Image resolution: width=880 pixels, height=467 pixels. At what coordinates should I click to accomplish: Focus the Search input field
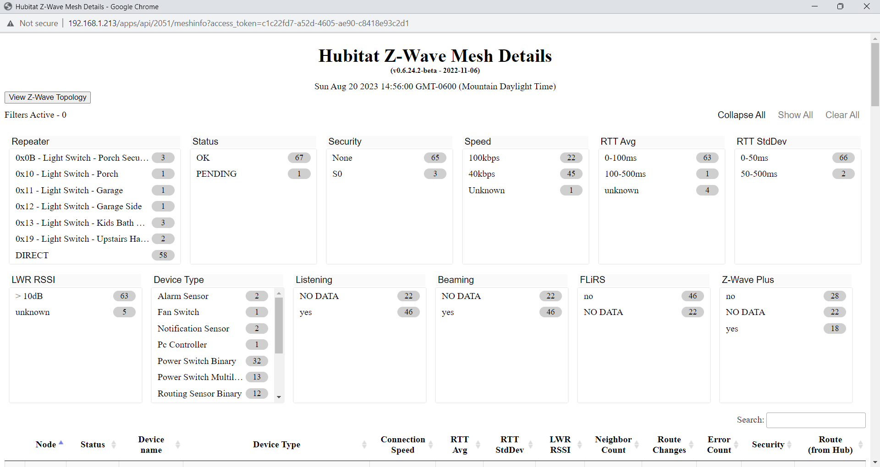[816, 420]
